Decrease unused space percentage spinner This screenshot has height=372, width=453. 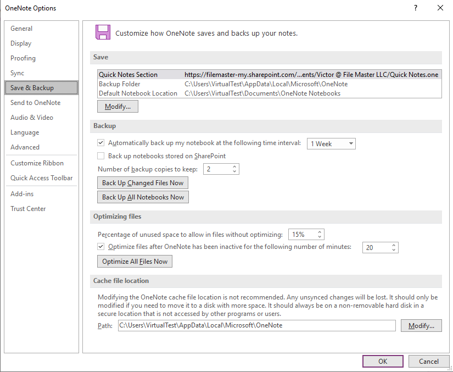click(320, 237)
